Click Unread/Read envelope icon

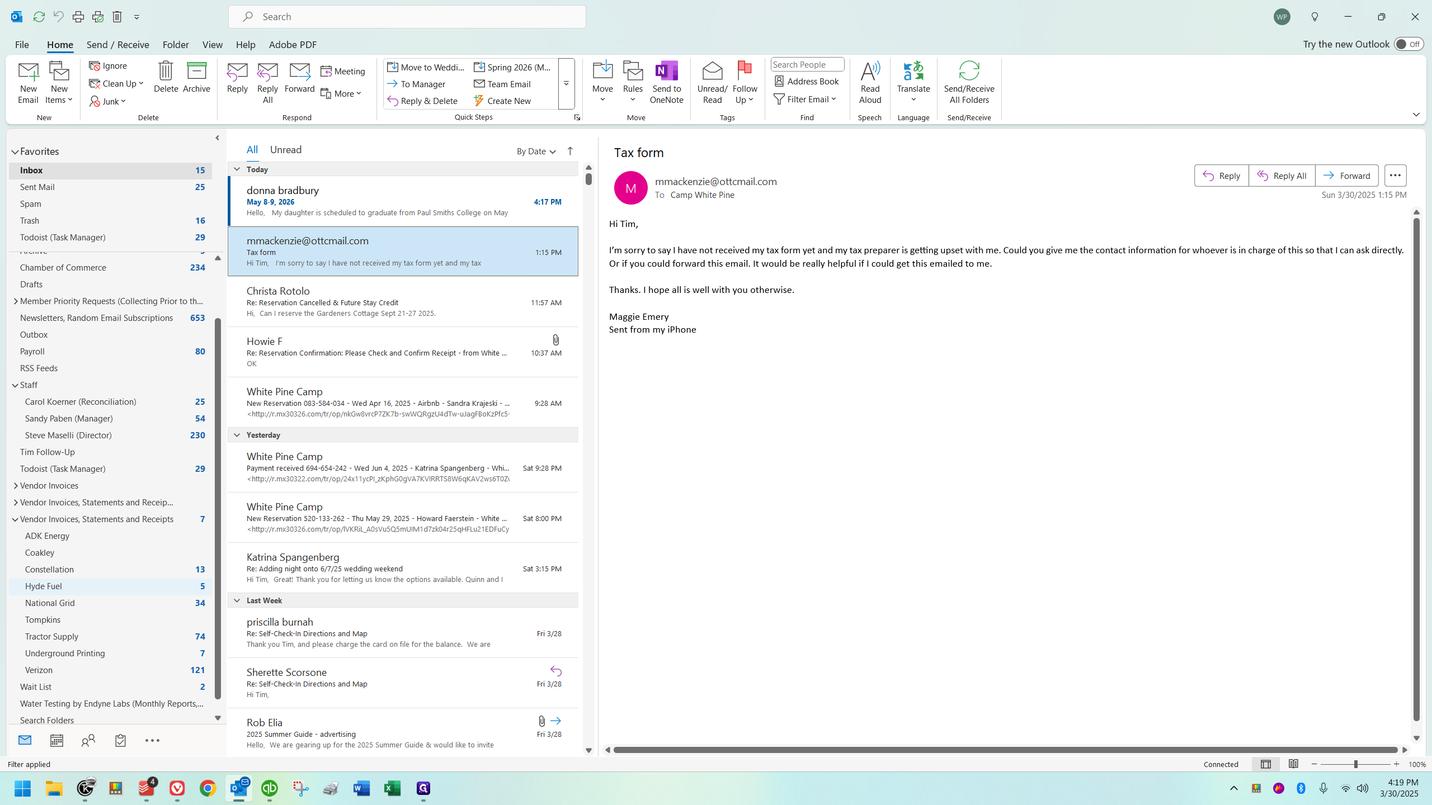coord(712,72)
